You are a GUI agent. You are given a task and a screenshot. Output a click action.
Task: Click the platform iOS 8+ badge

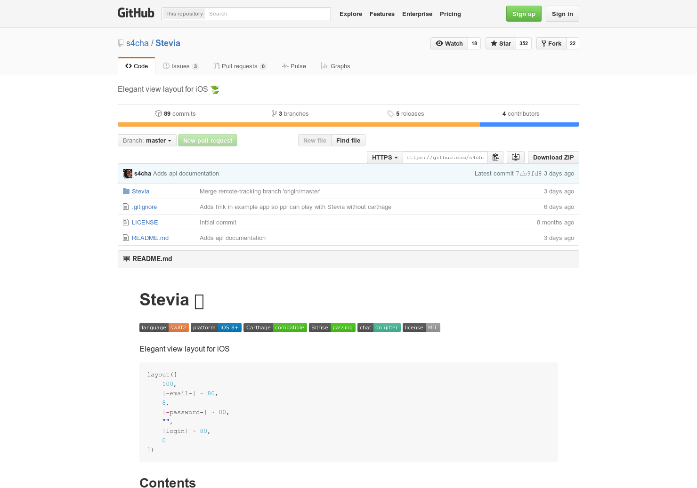click(x=216, y=328)
